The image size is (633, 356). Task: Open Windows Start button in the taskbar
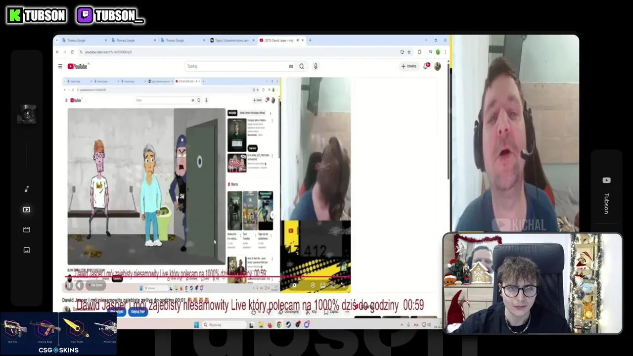tap(197, 325)
